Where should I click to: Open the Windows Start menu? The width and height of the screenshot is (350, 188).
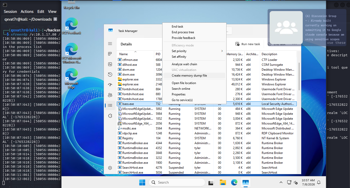click(x=142, y=182)
